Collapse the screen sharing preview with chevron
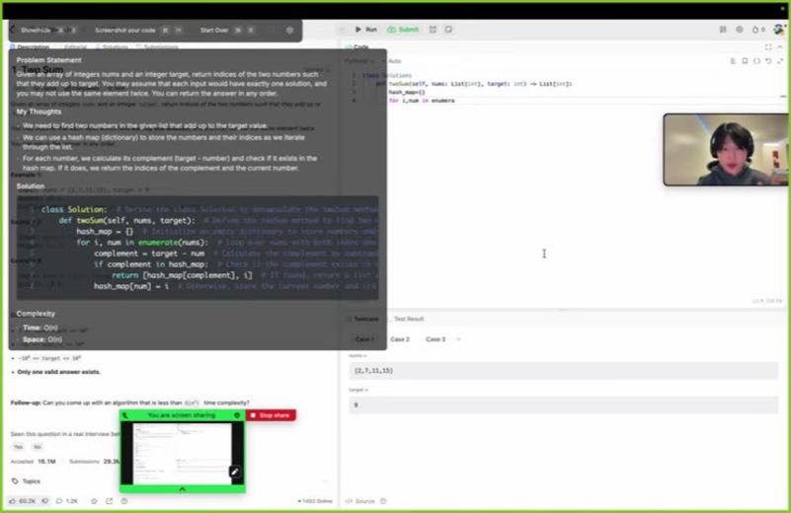Viewport: 791px width, 513px height. 182,488
